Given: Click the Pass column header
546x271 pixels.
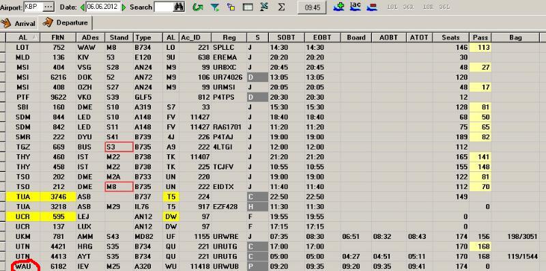Looking at the screenshot, I should (x=480, y=38).
